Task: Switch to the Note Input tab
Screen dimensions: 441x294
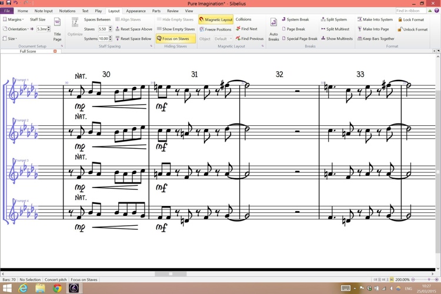Action: pyautogui.click(x=44, y=11)
